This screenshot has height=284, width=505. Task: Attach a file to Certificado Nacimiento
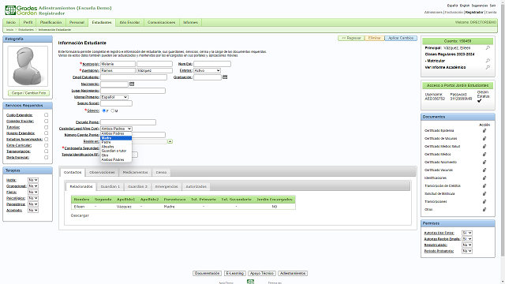click(484, 162)
